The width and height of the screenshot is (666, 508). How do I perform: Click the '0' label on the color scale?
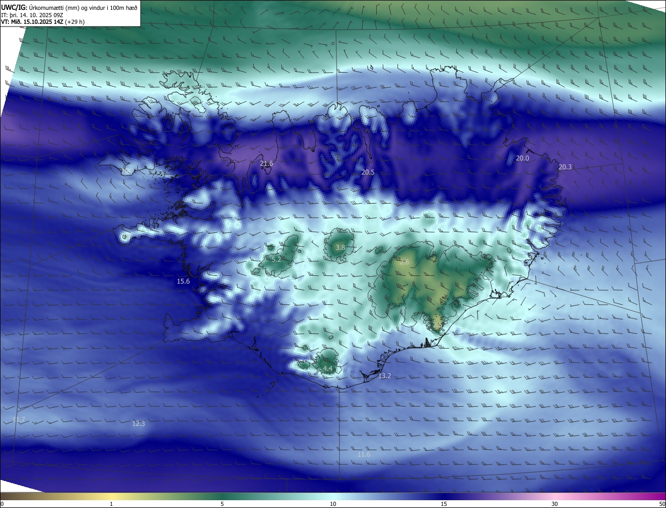click(2, 504)
